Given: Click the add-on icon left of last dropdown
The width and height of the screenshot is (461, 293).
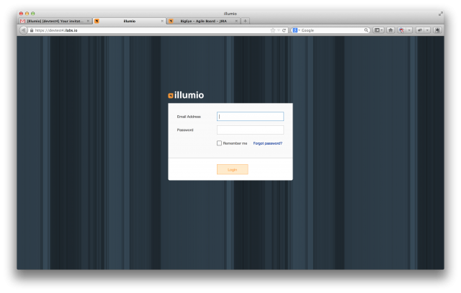Looking at the screenshot, I should pos(420,30).
